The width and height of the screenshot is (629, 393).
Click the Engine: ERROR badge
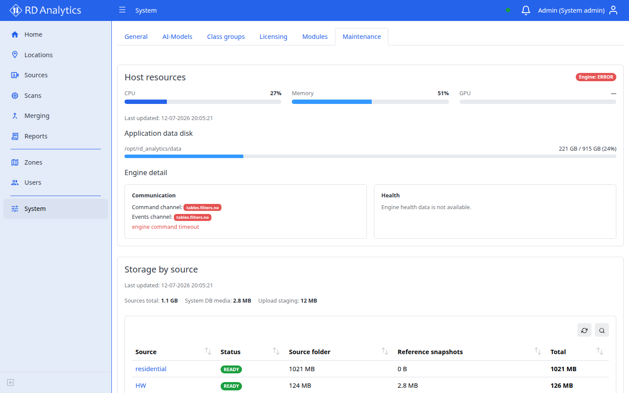point(596,77)
